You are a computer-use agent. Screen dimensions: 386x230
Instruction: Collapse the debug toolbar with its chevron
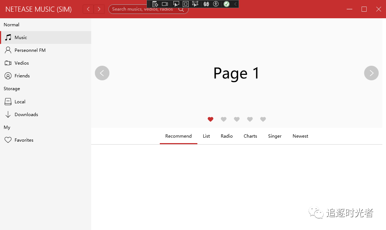pyautogui.click(x=235, y=4)
